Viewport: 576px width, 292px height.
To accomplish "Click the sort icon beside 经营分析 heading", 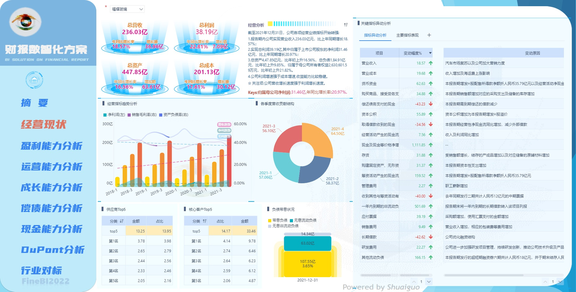I will click(x=346, y=24).
